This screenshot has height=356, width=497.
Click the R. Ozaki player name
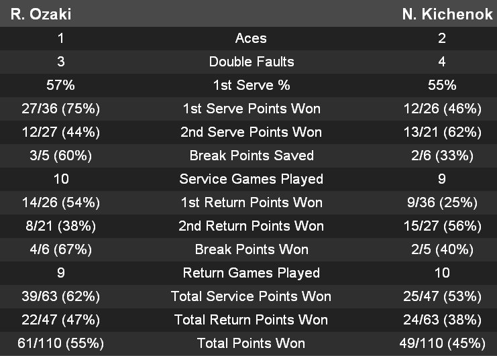coord(41,14)
